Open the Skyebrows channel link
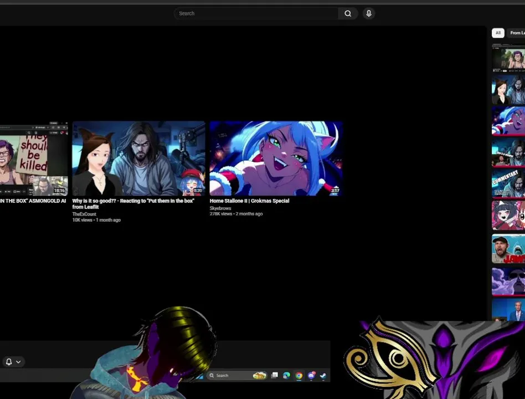Screen dimensions: 525x399 pyautogui.click(x=220, y=208)
